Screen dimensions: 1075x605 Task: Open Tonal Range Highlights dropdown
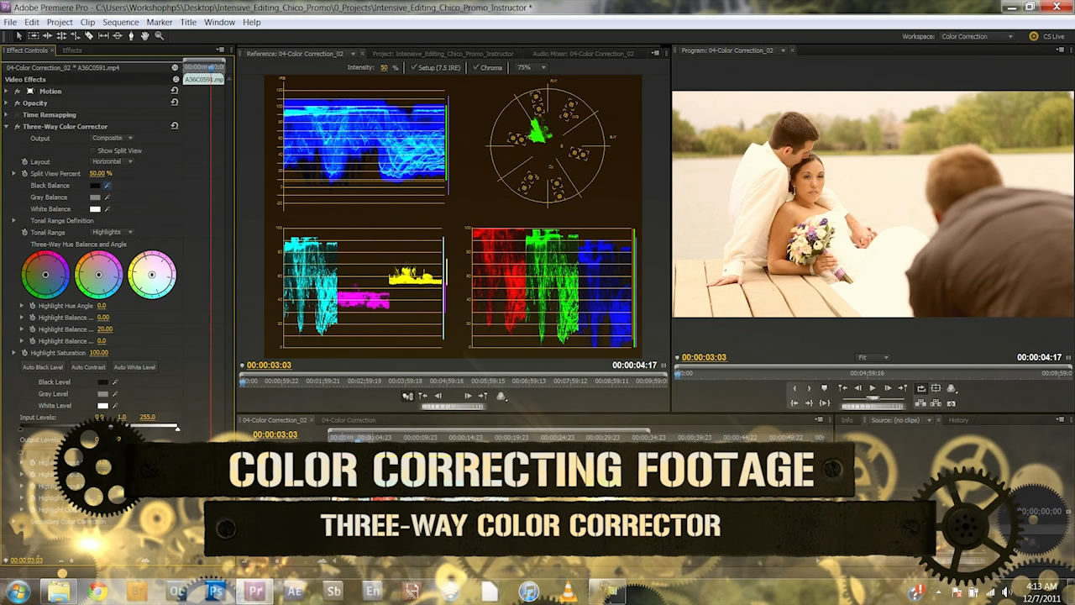(112, 232)
